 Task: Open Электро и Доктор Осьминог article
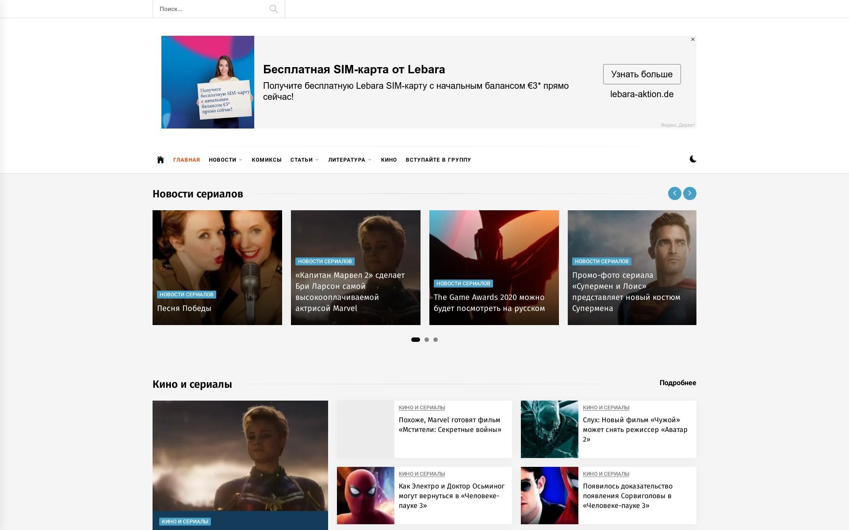(x=451, y=496)
